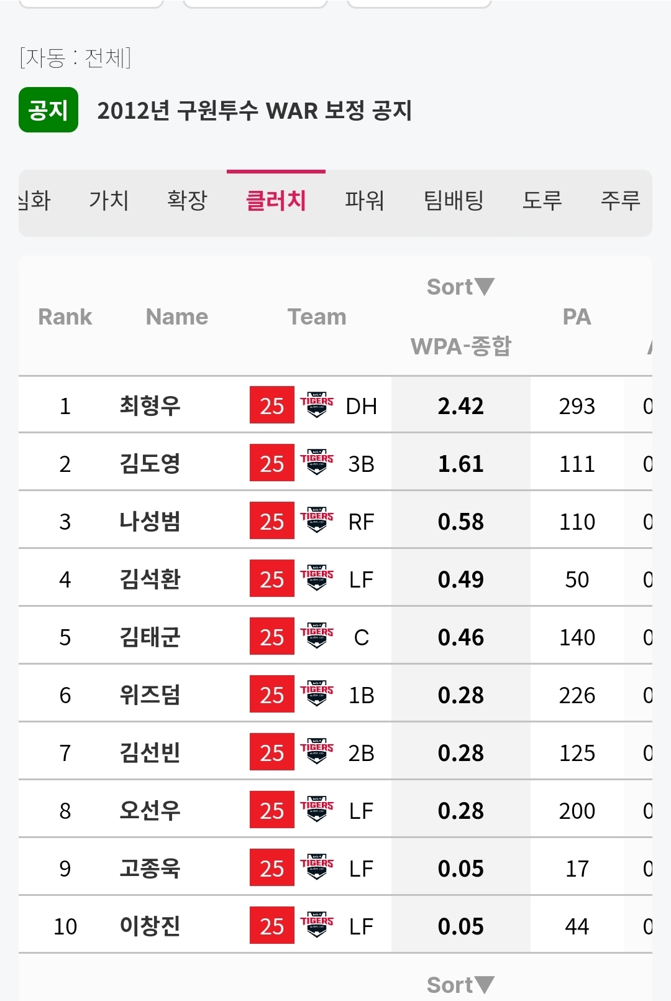Click the Tigers logo in 김태군 row
The width and height of the screenshot is (671, 1001).
click(x=317, y=636)
